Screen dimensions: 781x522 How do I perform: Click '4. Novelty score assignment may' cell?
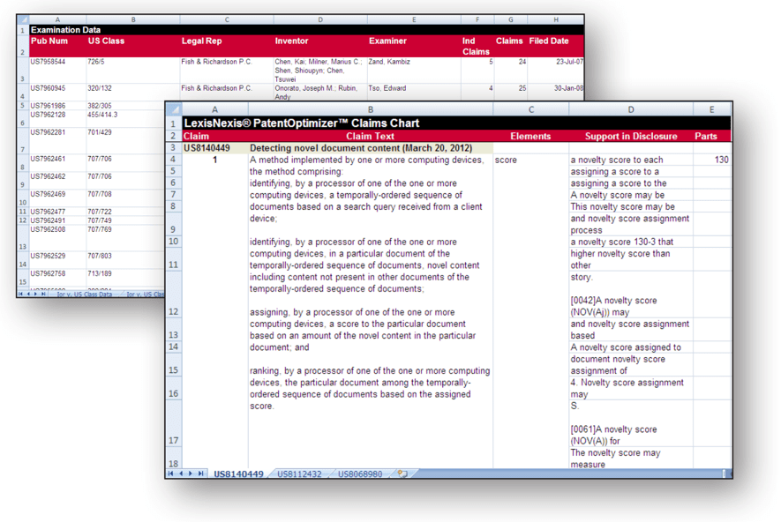(x=631, y=388)
